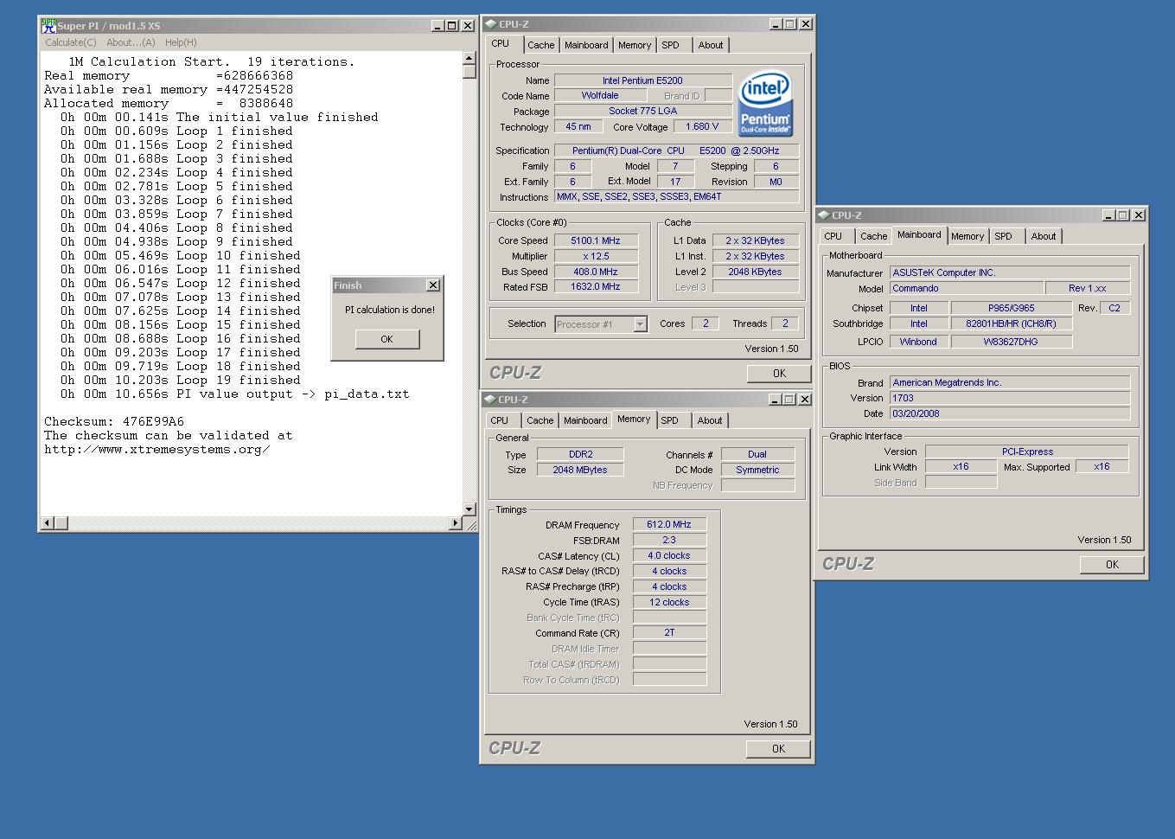
Task: Open the Help(H) menu in Super PI
Action: coord(181,42)
